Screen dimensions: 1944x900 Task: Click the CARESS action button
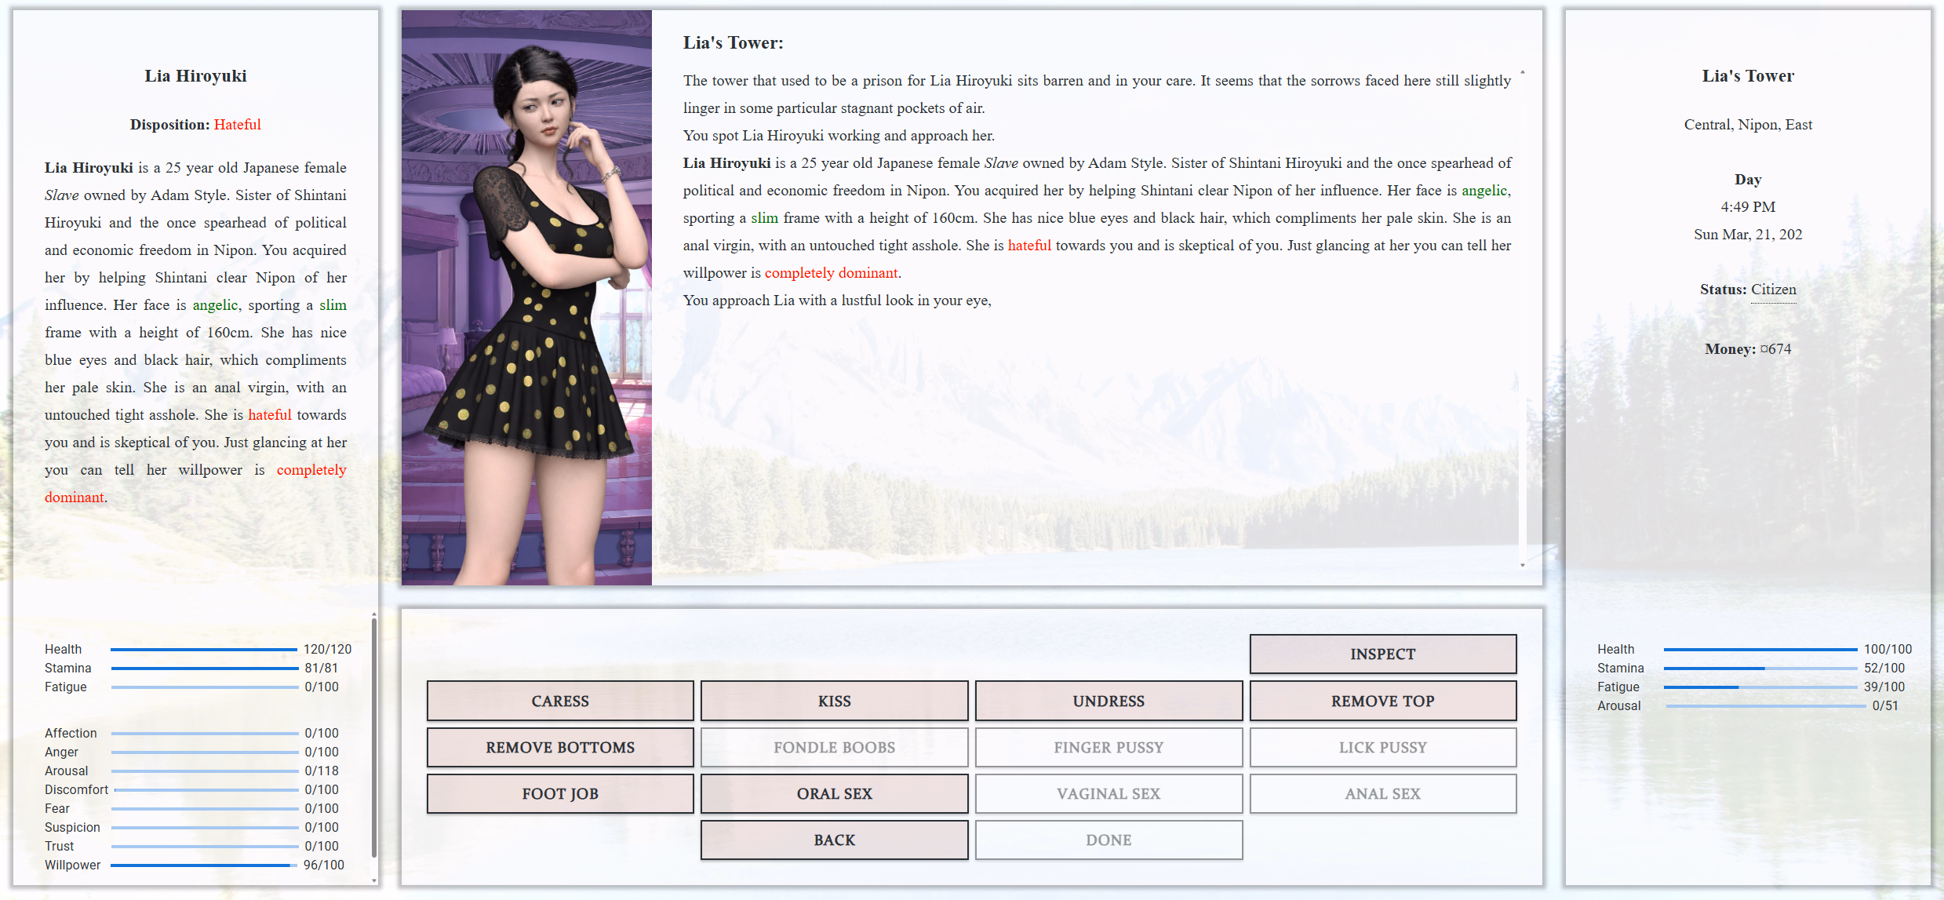coord(560,701)
